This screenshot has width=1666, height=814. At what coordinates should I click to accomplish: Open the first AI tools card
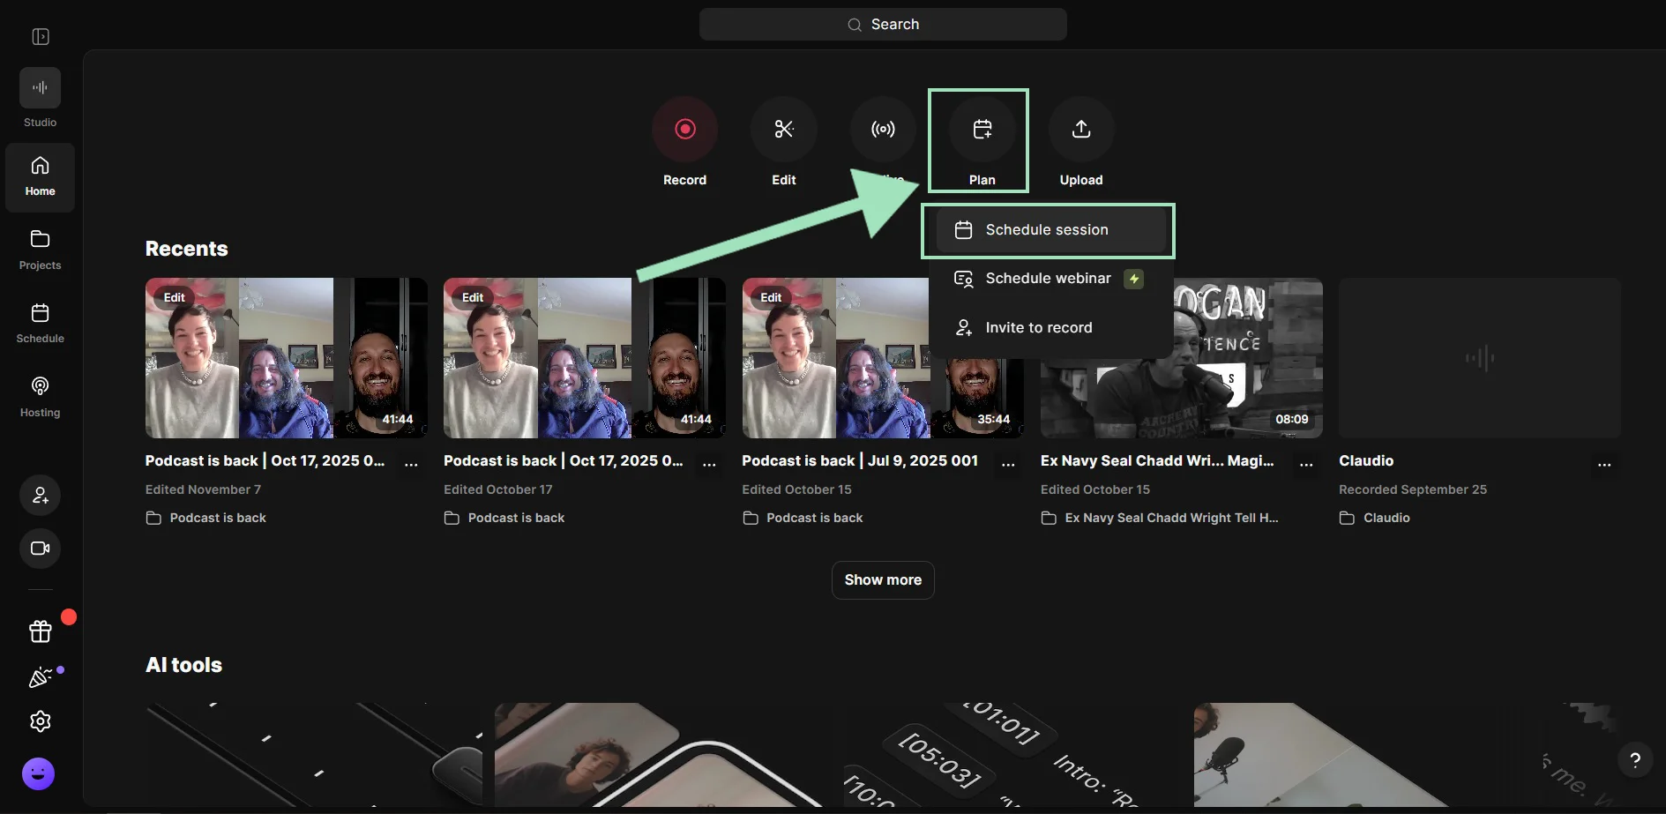tap(314, 755)
